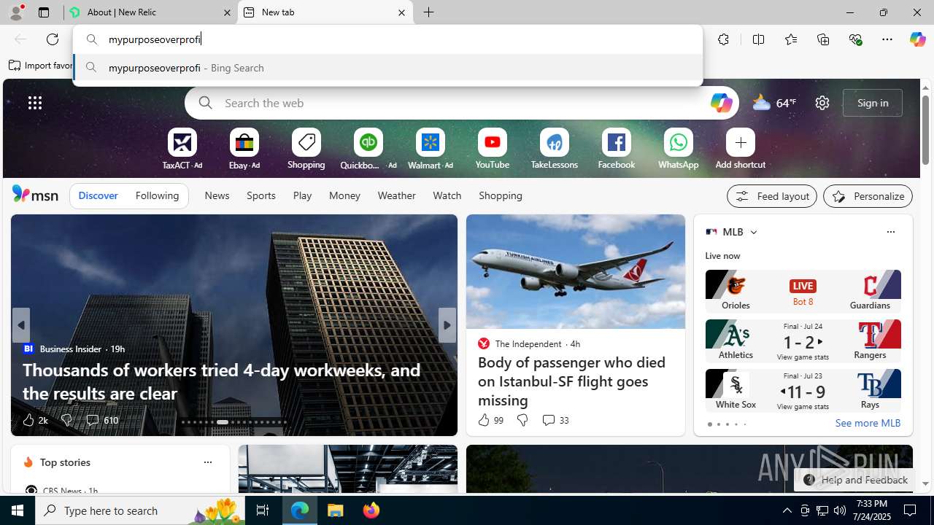Image resolution: width=934 pixels, height=525 pixels.
Task: Launch Firefox from taskbar
Action: [x=371, y=510]
